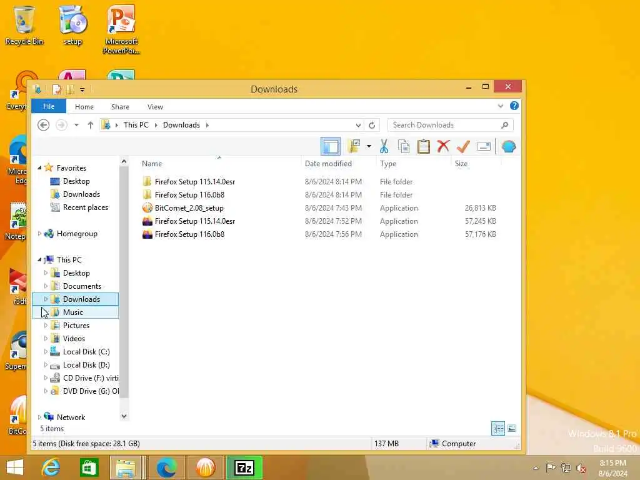
Task: Open 7-Zip from the taskbar
Action: [x=244, y=467]
